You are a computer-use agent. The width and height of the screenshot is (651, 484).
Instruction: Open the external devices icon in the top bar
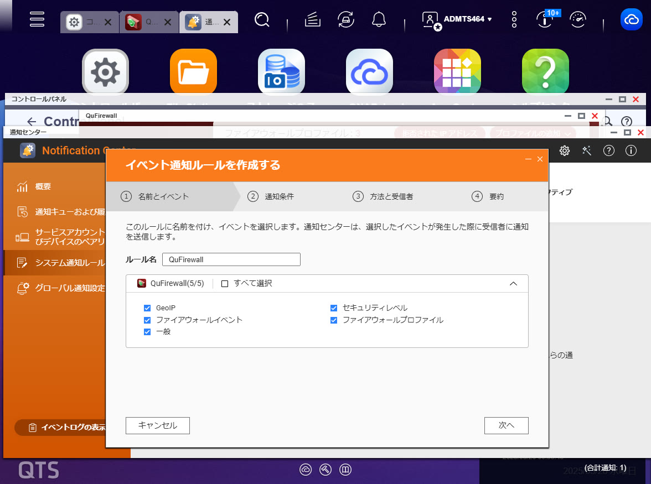346,19
